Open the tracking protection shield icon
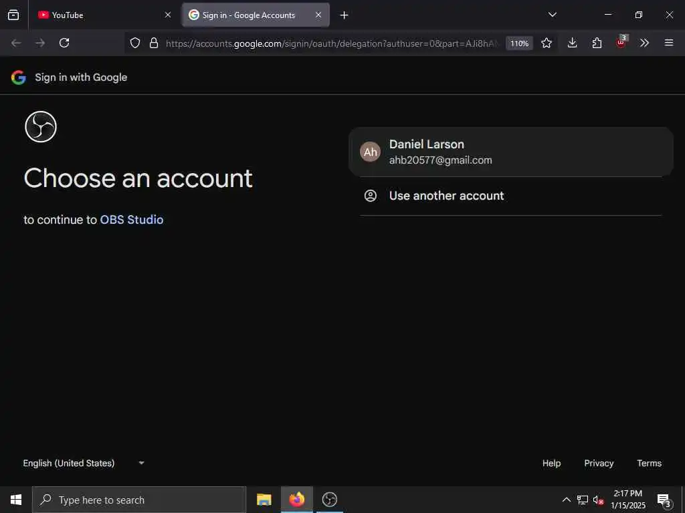This screenshot has height=513, width=685. coord(135,43)
